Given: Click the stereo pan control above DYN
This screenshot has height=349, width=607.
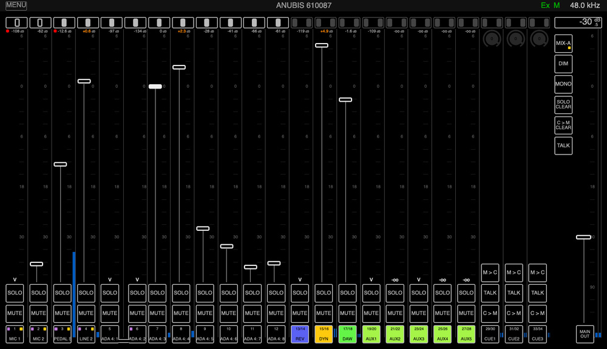Looking at the screenshot, I should 324,22.
